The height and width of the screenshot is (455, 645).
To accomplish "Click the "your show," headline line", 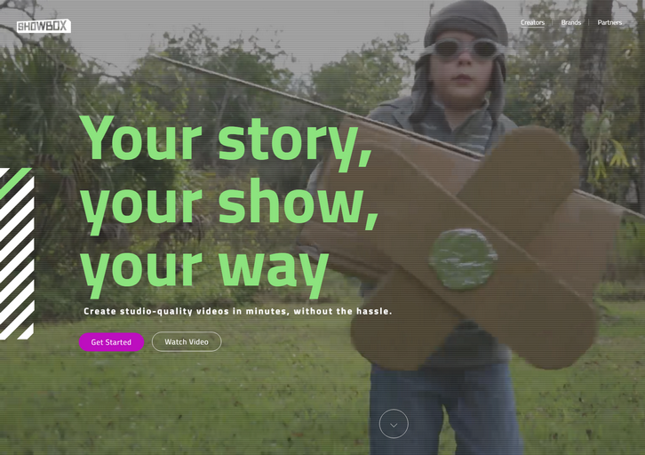I will tap(229, 204).
